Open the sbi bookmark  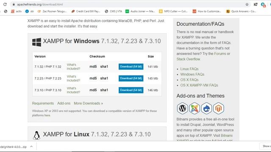point(30,11)
